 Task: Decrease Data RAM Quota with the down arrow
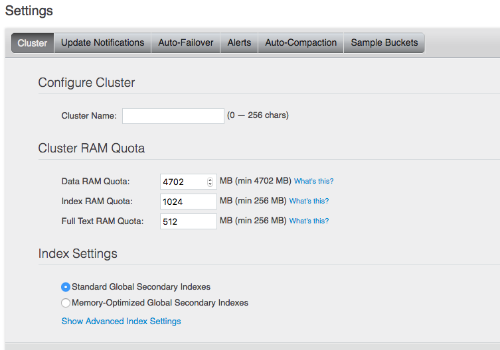[x=210, y=184]
